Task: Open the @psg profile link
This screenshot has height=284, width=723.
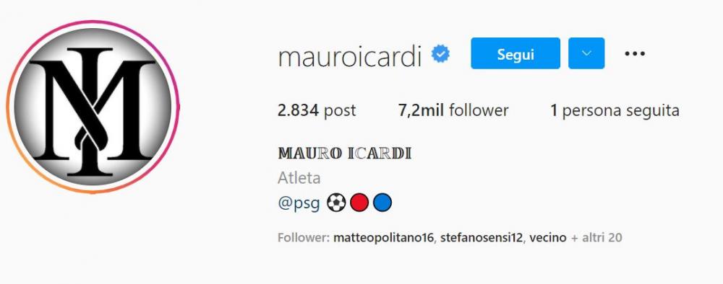Action: pyautogui.click(x=299, y=203)
